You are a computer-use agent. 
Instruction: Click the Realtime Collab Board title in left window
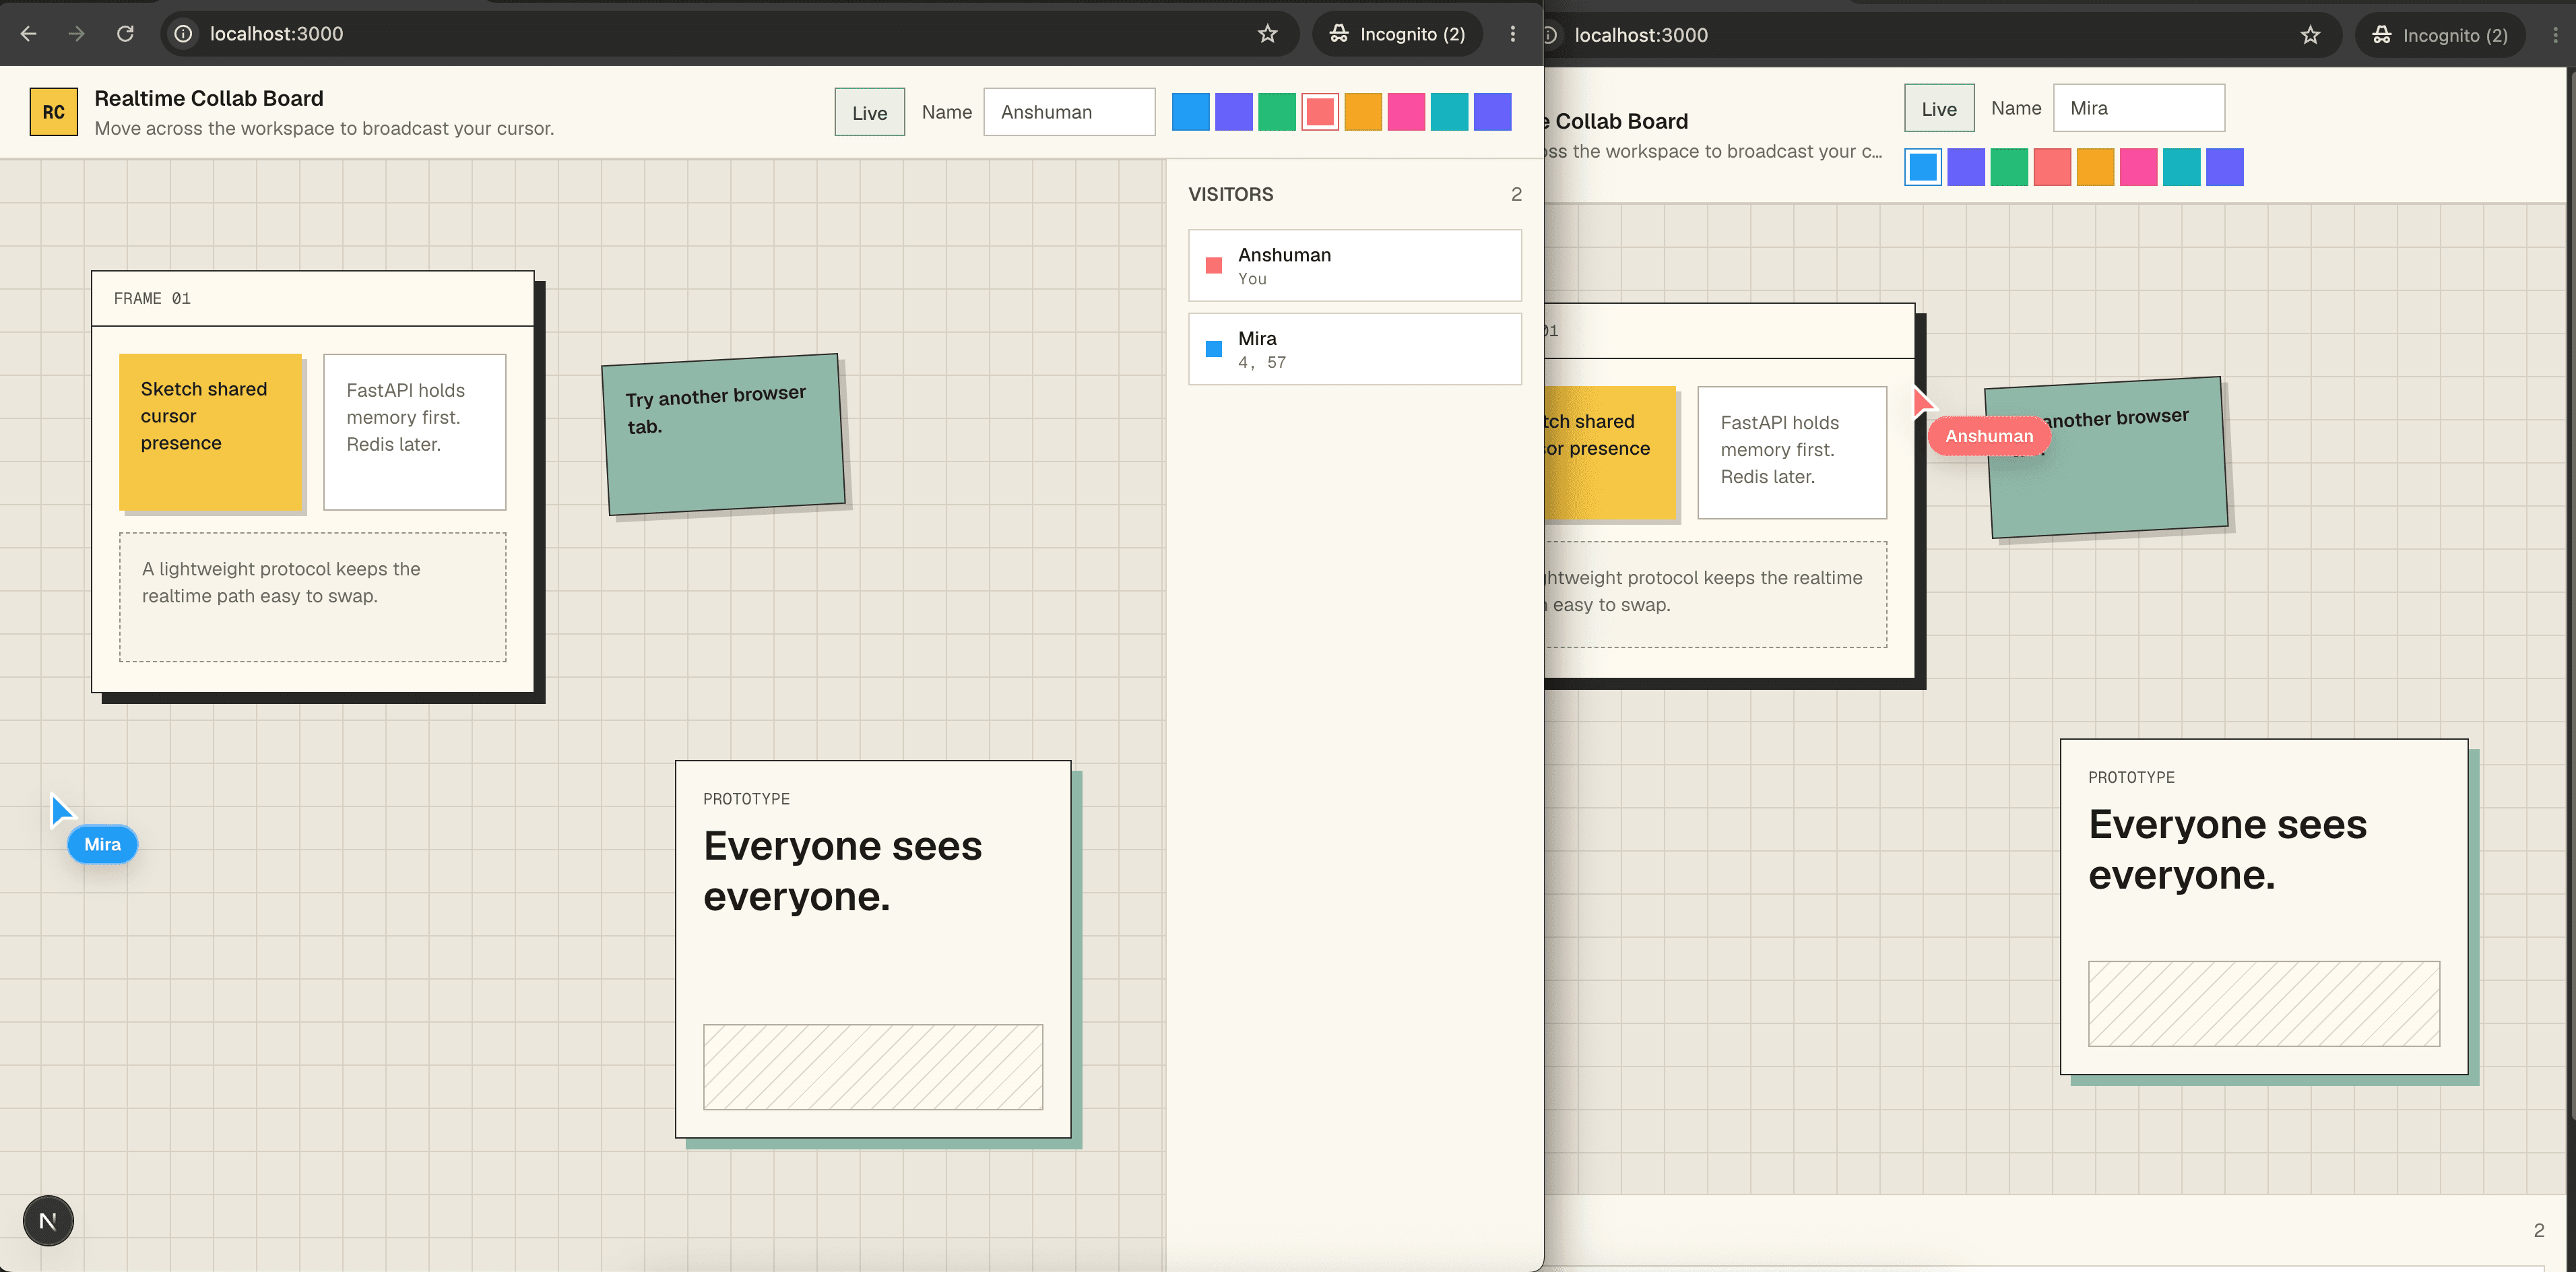tap(209, 98)
